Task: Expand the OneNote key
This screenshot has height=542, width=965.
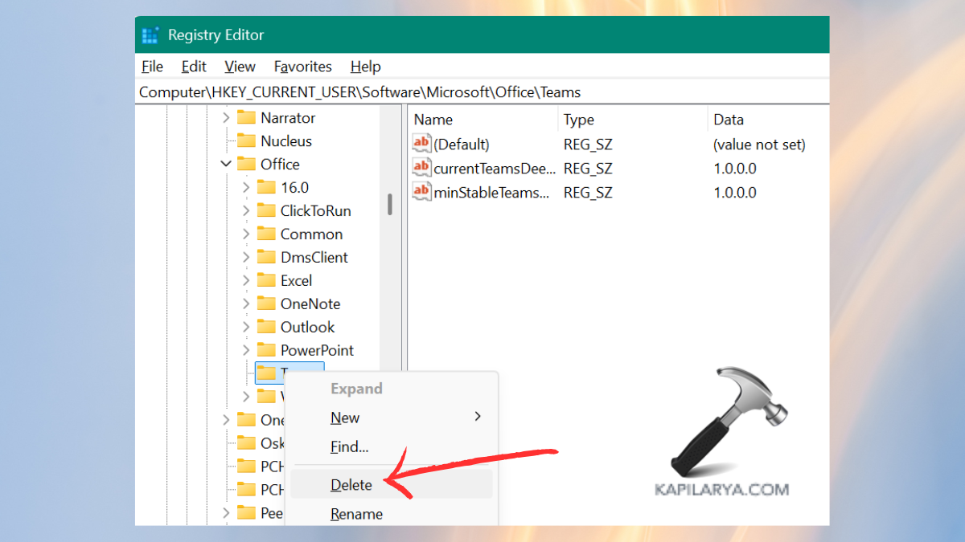Action: (x=246, y=304)
